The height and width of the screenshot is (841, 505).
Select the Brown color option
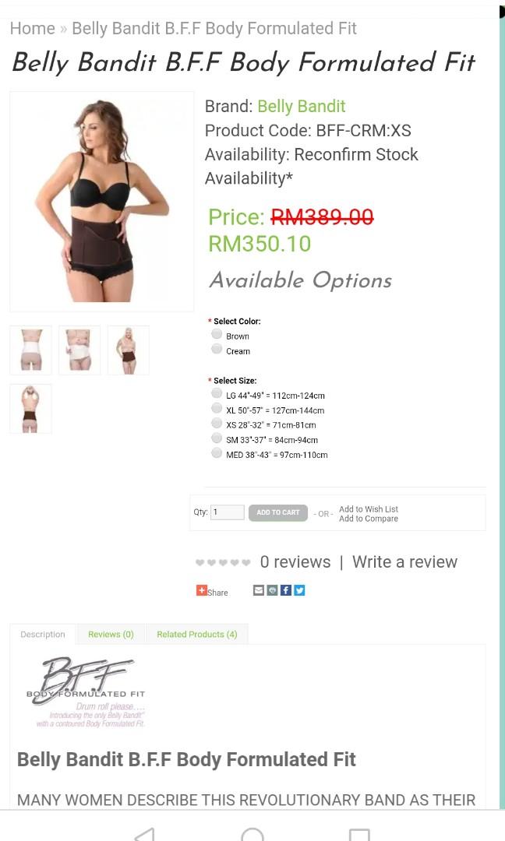click(x=217, y=334)
